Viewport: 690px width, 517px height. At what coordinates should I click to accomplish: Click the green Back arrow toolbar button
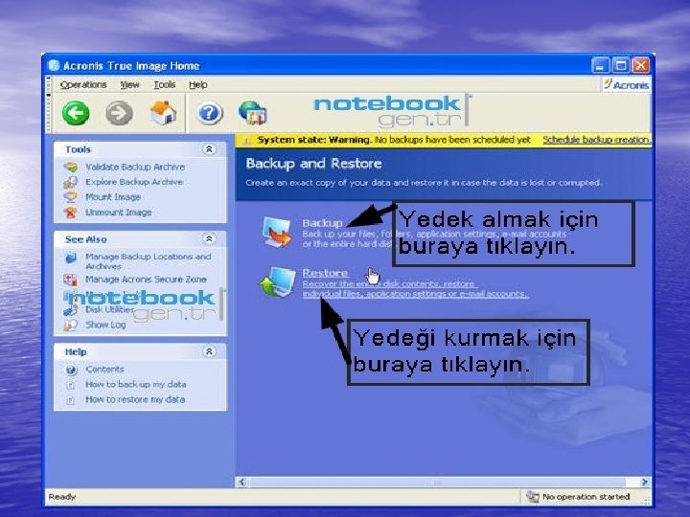click(76, 113)
